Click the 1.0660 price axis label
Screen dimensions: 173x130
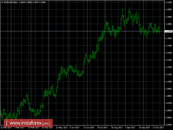[x=168, y=110]
